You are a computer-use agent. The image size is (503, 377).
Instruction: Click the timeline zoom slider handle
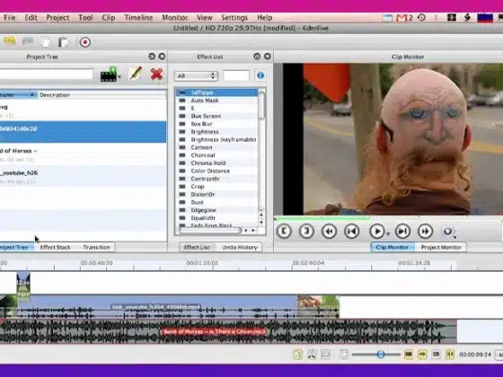click(381, 355)
